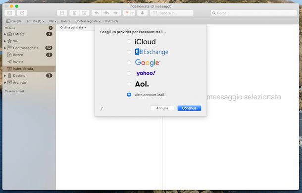Viewport: 302px width, 193px height.
Task: Select Bozze mailbox in sidebar
Action: 29,55
